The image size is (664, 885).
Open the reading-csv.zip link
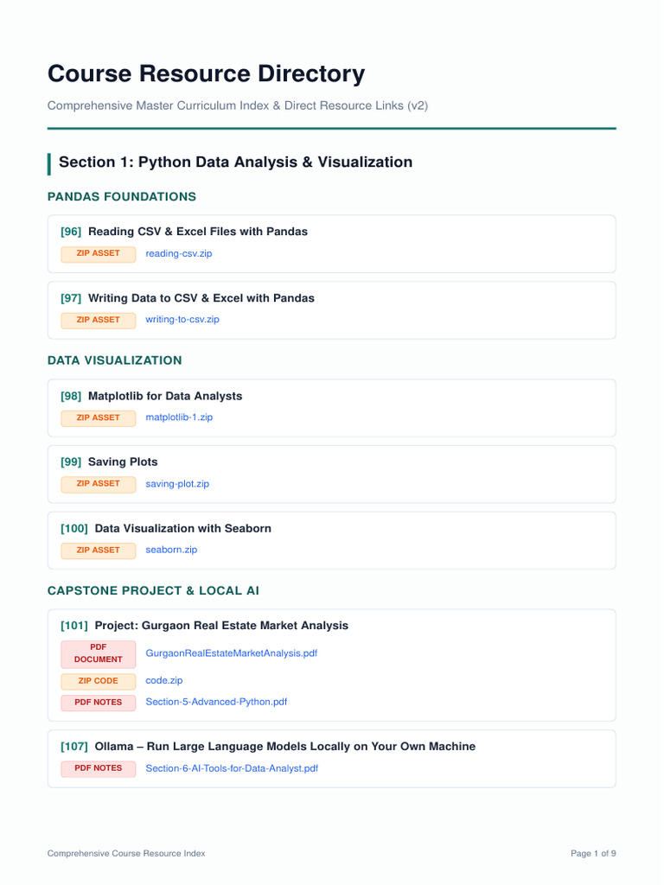(179, 254)
